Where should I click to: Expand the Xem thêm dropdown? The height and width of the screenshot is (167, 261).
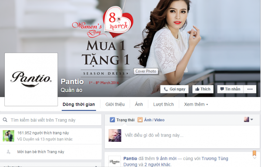(196, 104)
